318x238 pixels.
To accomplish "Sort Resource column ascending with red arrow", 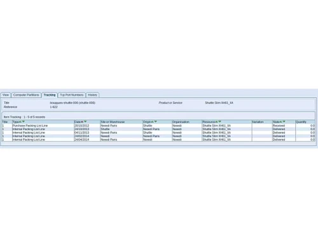I will tap(217, 122).
